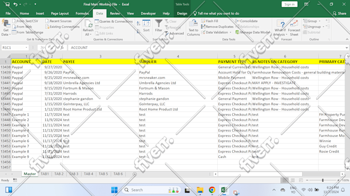Open the Developer ribbon tab
Image resolution: width=350 pixels, height=196 pixels.
pos(148,13)
